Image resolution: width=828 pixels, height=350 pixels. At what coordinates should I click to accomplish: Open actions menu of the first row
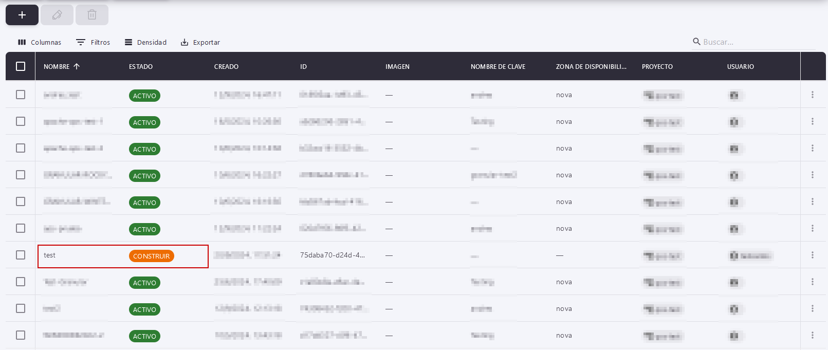813,95
